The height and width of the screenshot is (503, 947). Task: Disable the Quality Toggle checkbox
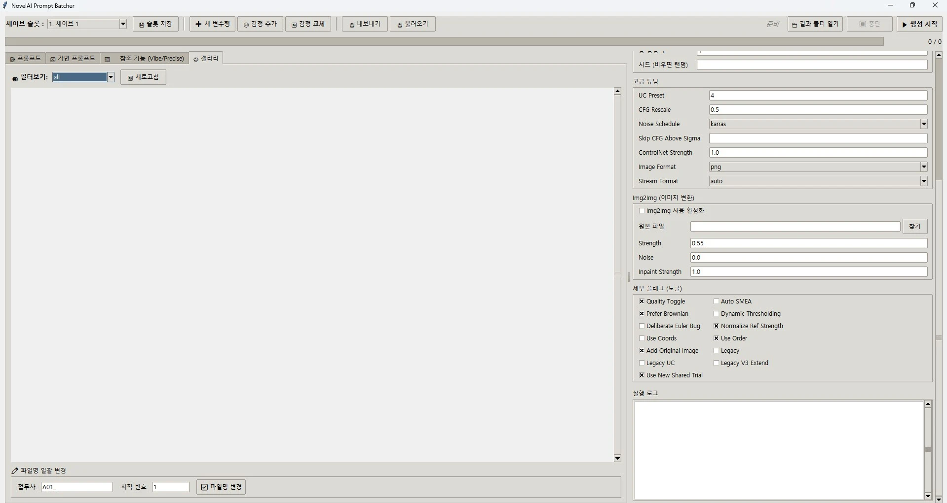[642, 301]
